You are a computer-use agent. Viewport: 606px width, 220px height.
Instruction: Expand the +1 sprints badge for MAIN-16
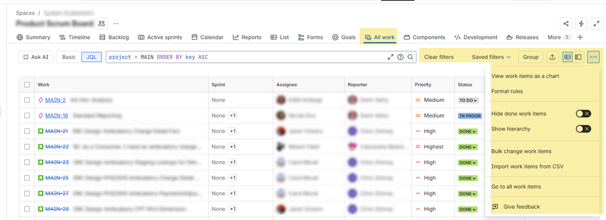(x=233, y=116)
